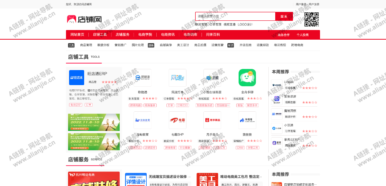
Task: Select the 甩手商品 icon
Action: [x=212, y=120]
